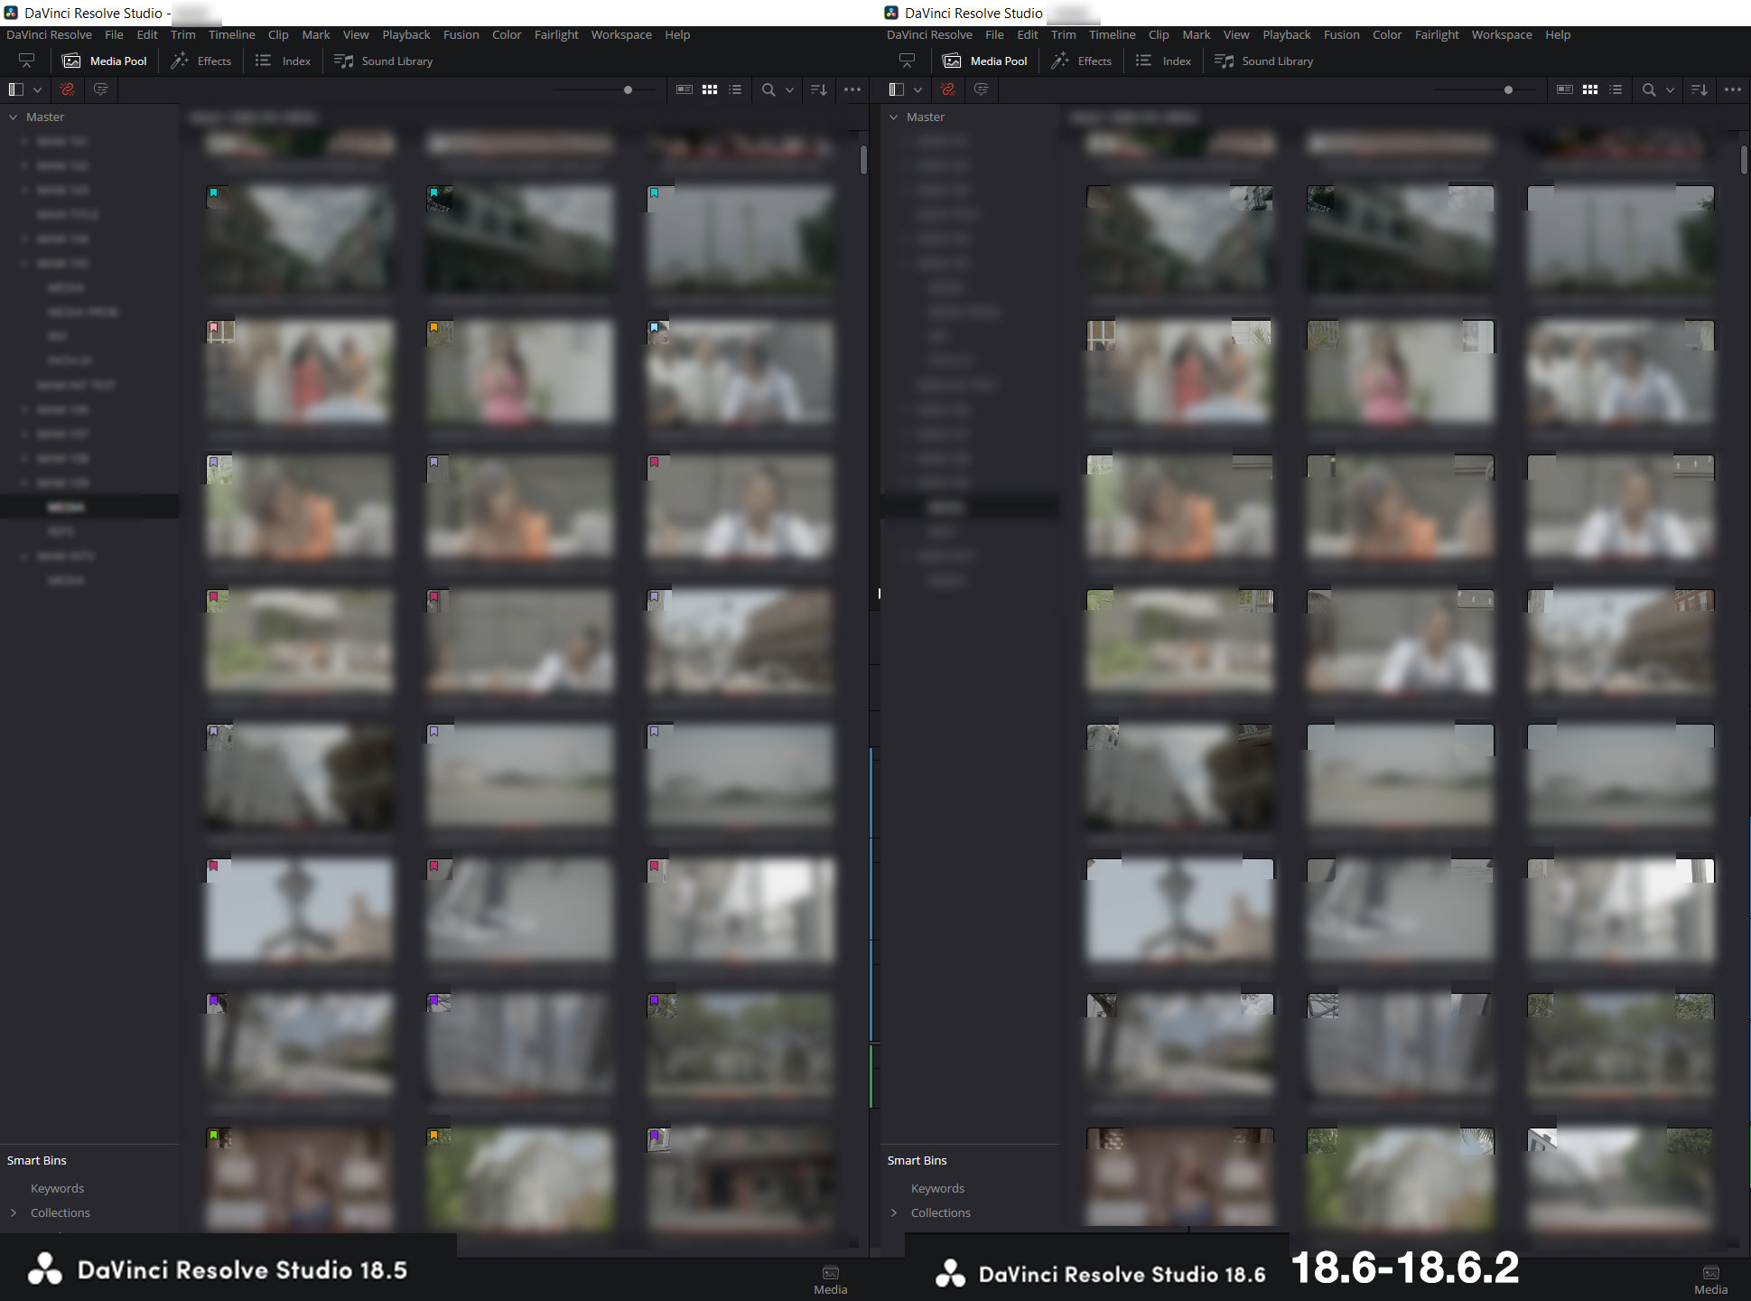Collapse Master bin in left window

coord(14,117)
